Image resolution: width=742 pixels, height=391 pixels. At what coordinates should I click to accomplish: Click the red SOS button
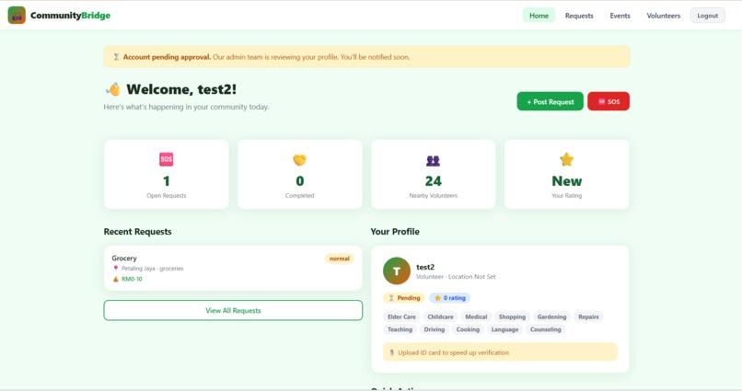click(x=609, y=101)
